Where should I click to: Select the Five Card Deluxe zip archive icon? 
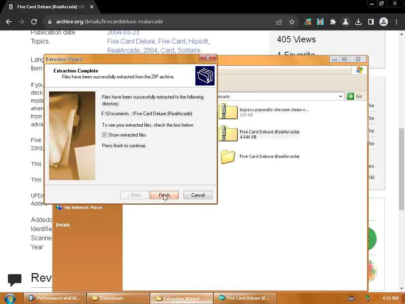(228, 133)
